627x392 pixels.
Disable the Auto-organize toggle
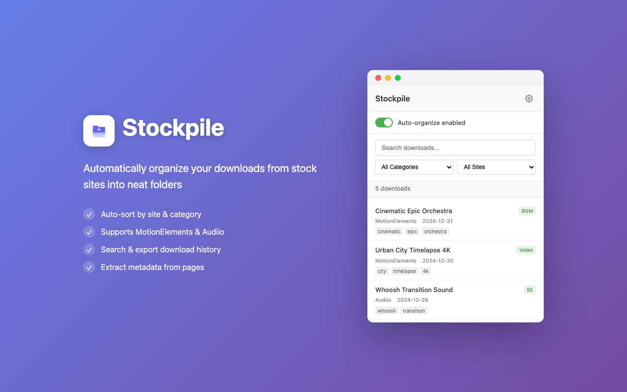coord(384,122)
